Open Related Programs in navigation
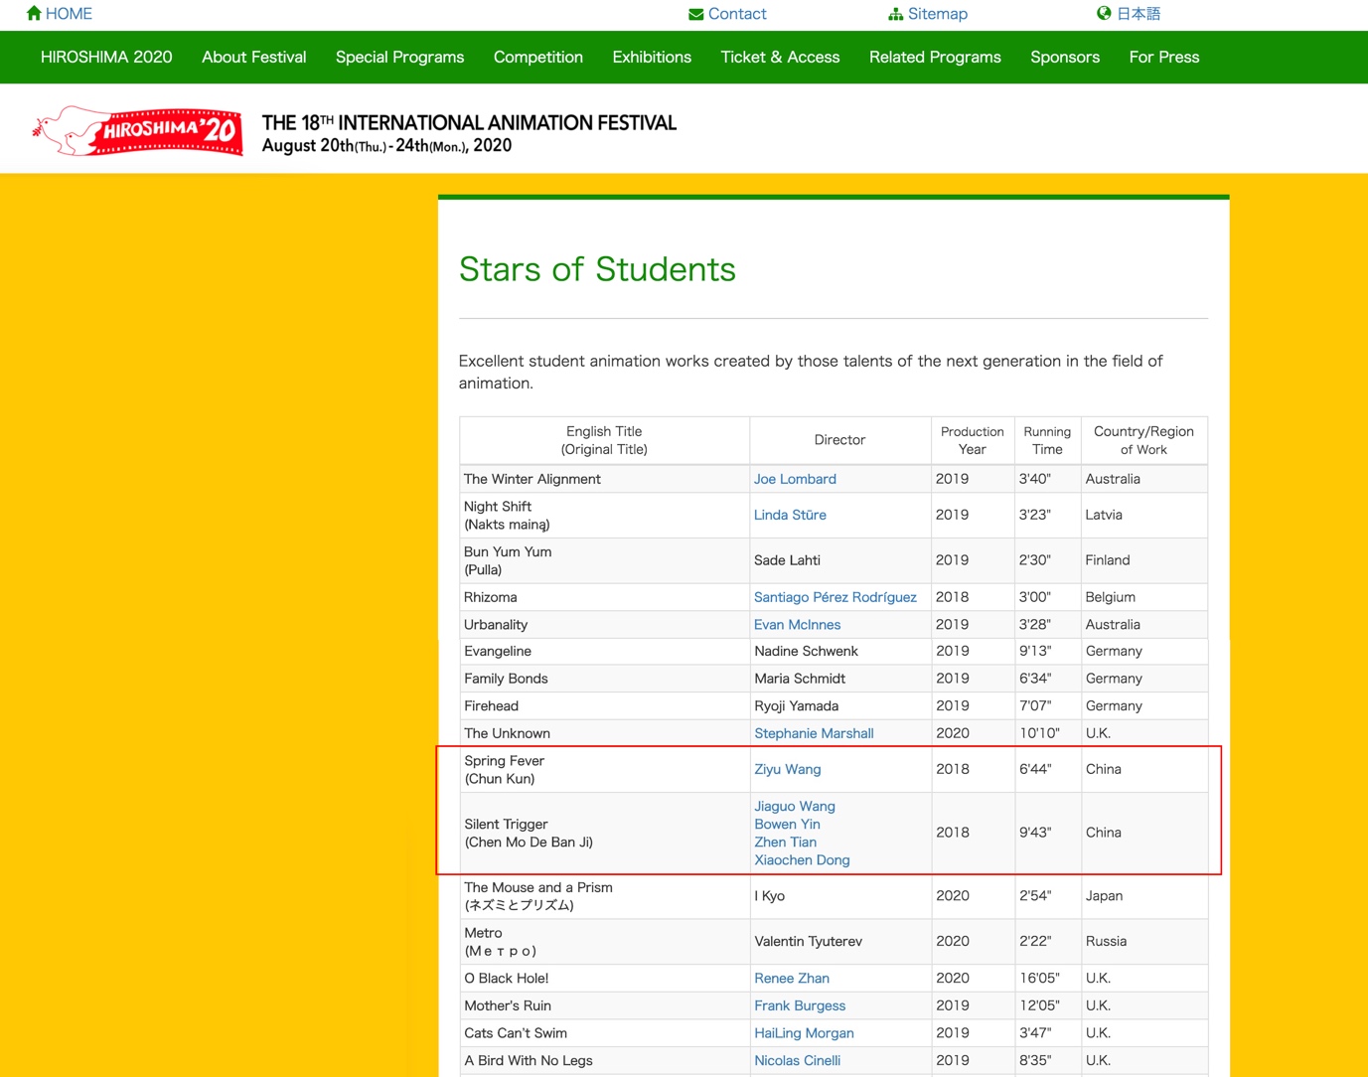The width and height of the screenshot is (1368, 1077). [935, 58]
